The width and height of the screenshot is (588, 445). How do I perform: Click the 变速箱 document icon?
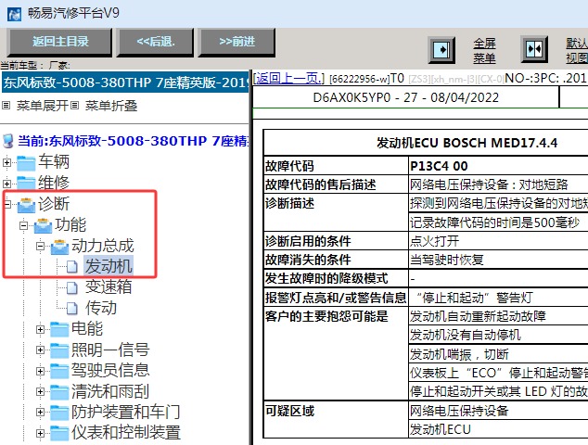(x=72, y=287)
